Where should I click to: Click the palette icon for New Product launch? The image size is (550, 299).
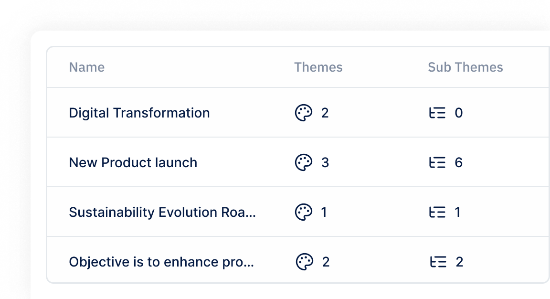pos(304,162)
